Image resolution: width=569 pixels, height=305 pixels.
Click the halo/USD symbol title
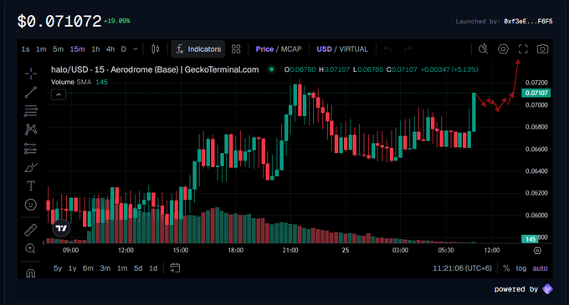click(155, 69)
